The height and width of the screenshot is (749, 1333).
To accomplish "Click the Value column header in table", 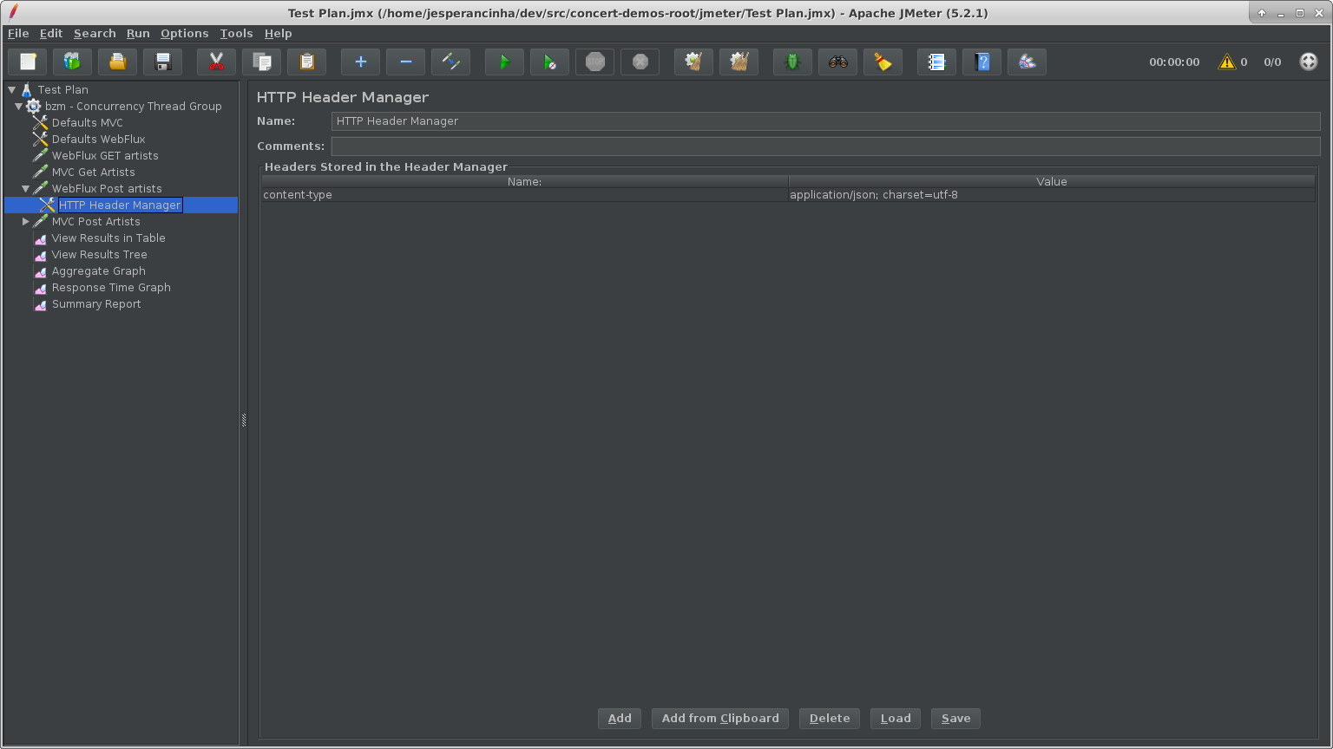I will point(1052,181).
